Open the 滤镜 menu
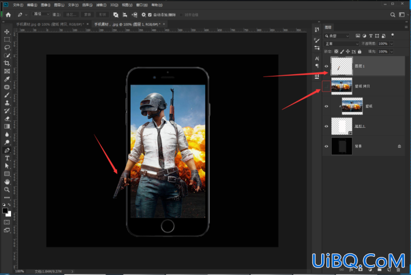This screenshot has width=411, height=275. [101, 5]
